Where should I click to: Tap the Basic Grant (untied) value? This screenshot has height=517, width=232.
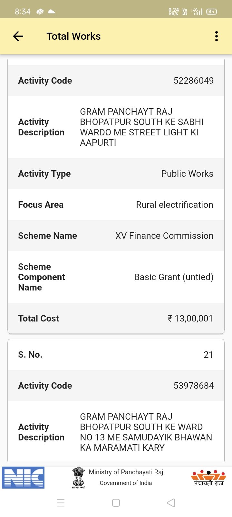(x=174, y=277)
